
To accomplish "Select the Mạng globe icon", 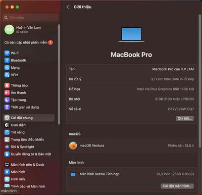I will pos(7,68).
